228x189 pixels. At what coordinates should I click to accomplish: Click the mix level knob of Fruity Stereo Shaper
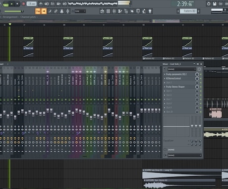click(197, 87)
